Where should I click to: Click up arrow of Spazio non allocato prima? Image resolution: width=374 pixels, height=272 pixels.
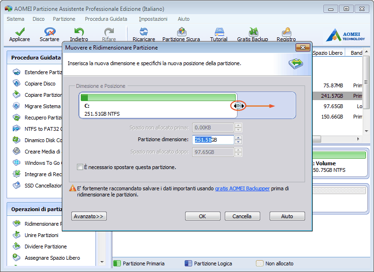(x=238, y=126)
